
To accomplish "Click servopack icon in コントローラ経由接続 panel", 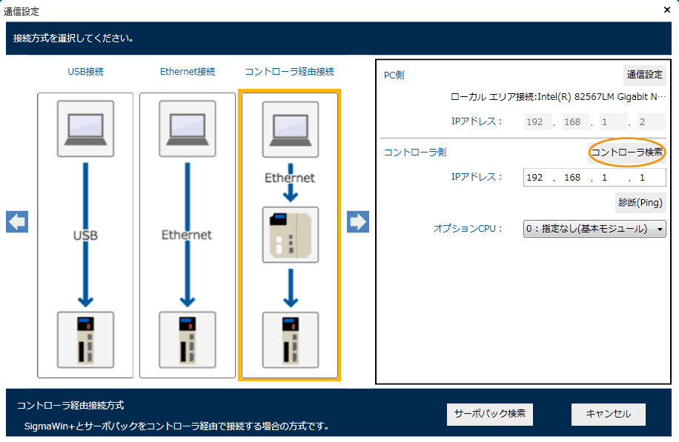I will tap(290, 339).
